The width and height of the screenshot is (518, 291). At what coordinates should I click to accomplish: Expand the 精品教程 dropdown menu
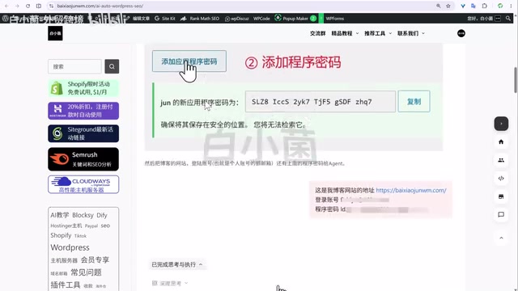tap(345, 33)
